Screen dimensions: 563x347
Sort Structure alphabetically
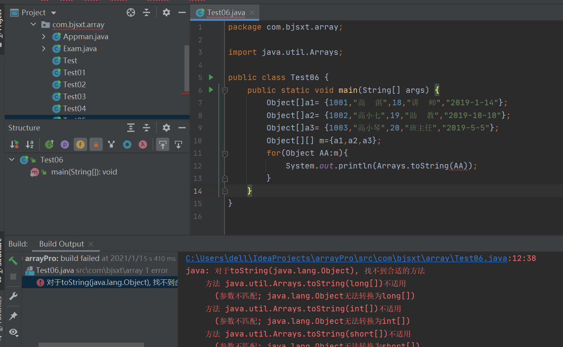pos(30,144)
